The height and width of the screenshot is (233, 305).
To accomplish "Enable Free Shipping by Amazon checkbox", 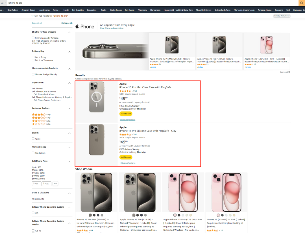I will [x=33, y=38].
